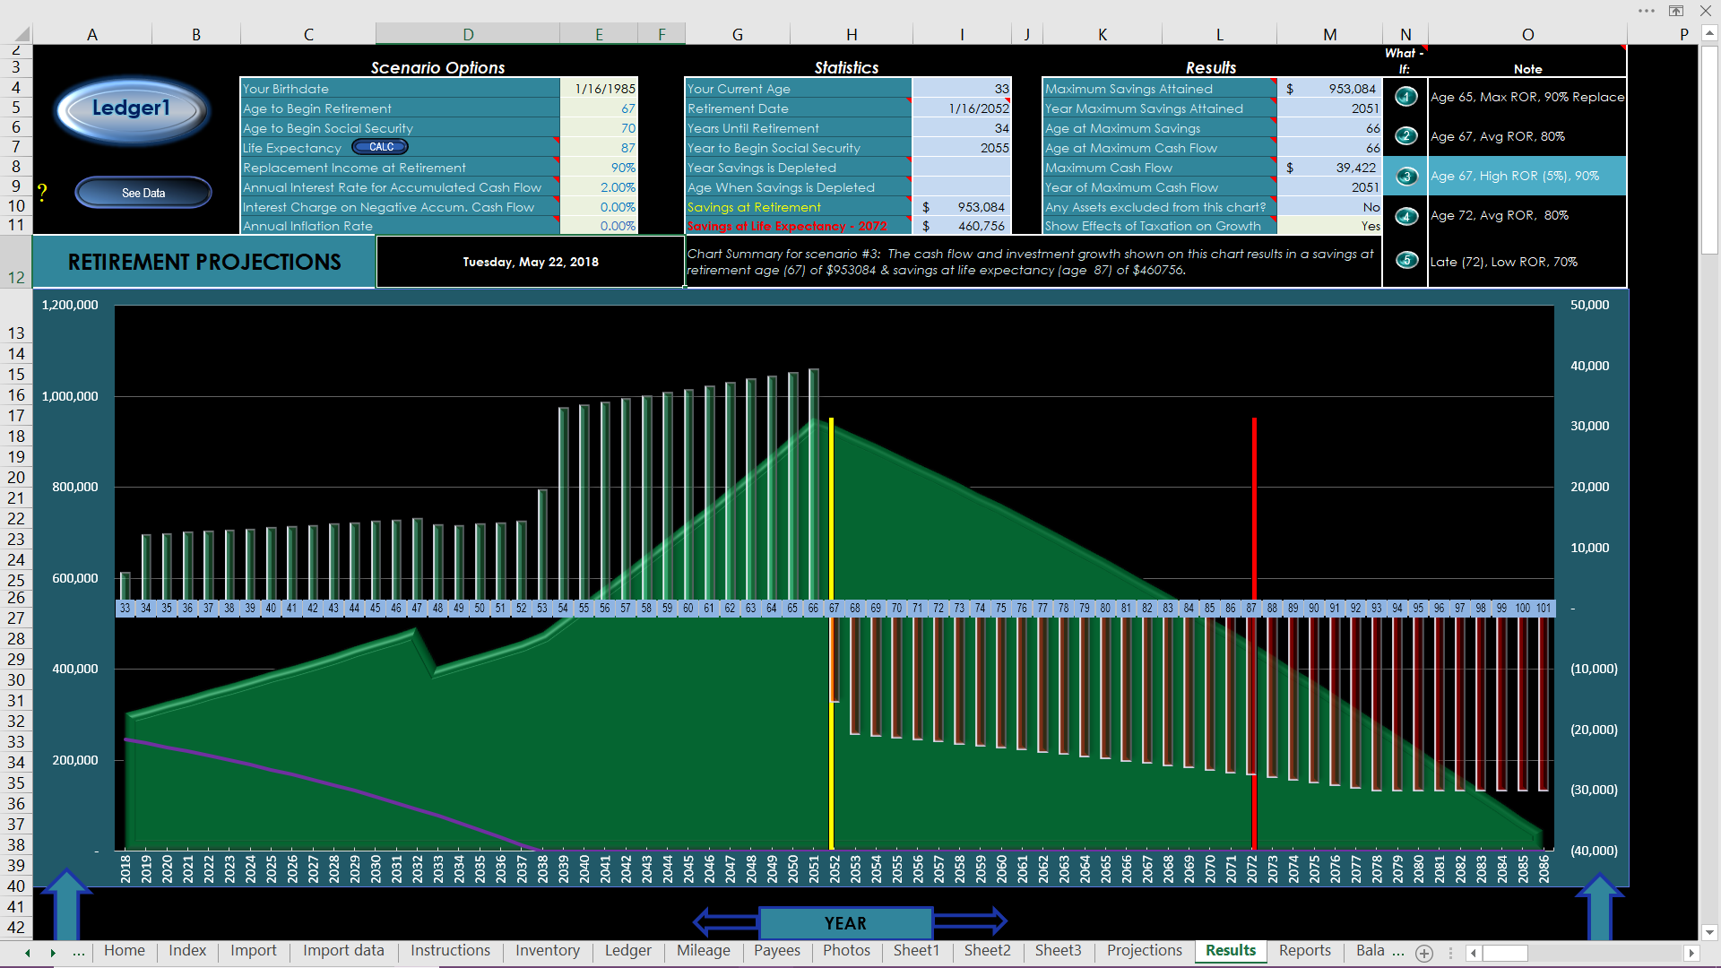Toggle Any Assets excluded from chart
The height and width of the screenshot is (968, 1721).
[1366, 207]
